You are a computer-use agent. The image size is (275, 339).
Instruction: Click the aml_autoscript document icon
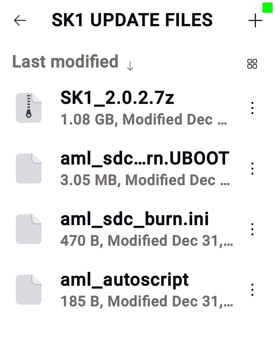(29, 290)
